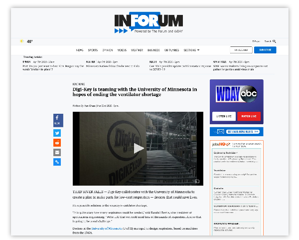Copy article link with chain icon
Image resolution: width=299 pixels, height=240 pixels.
57,162
